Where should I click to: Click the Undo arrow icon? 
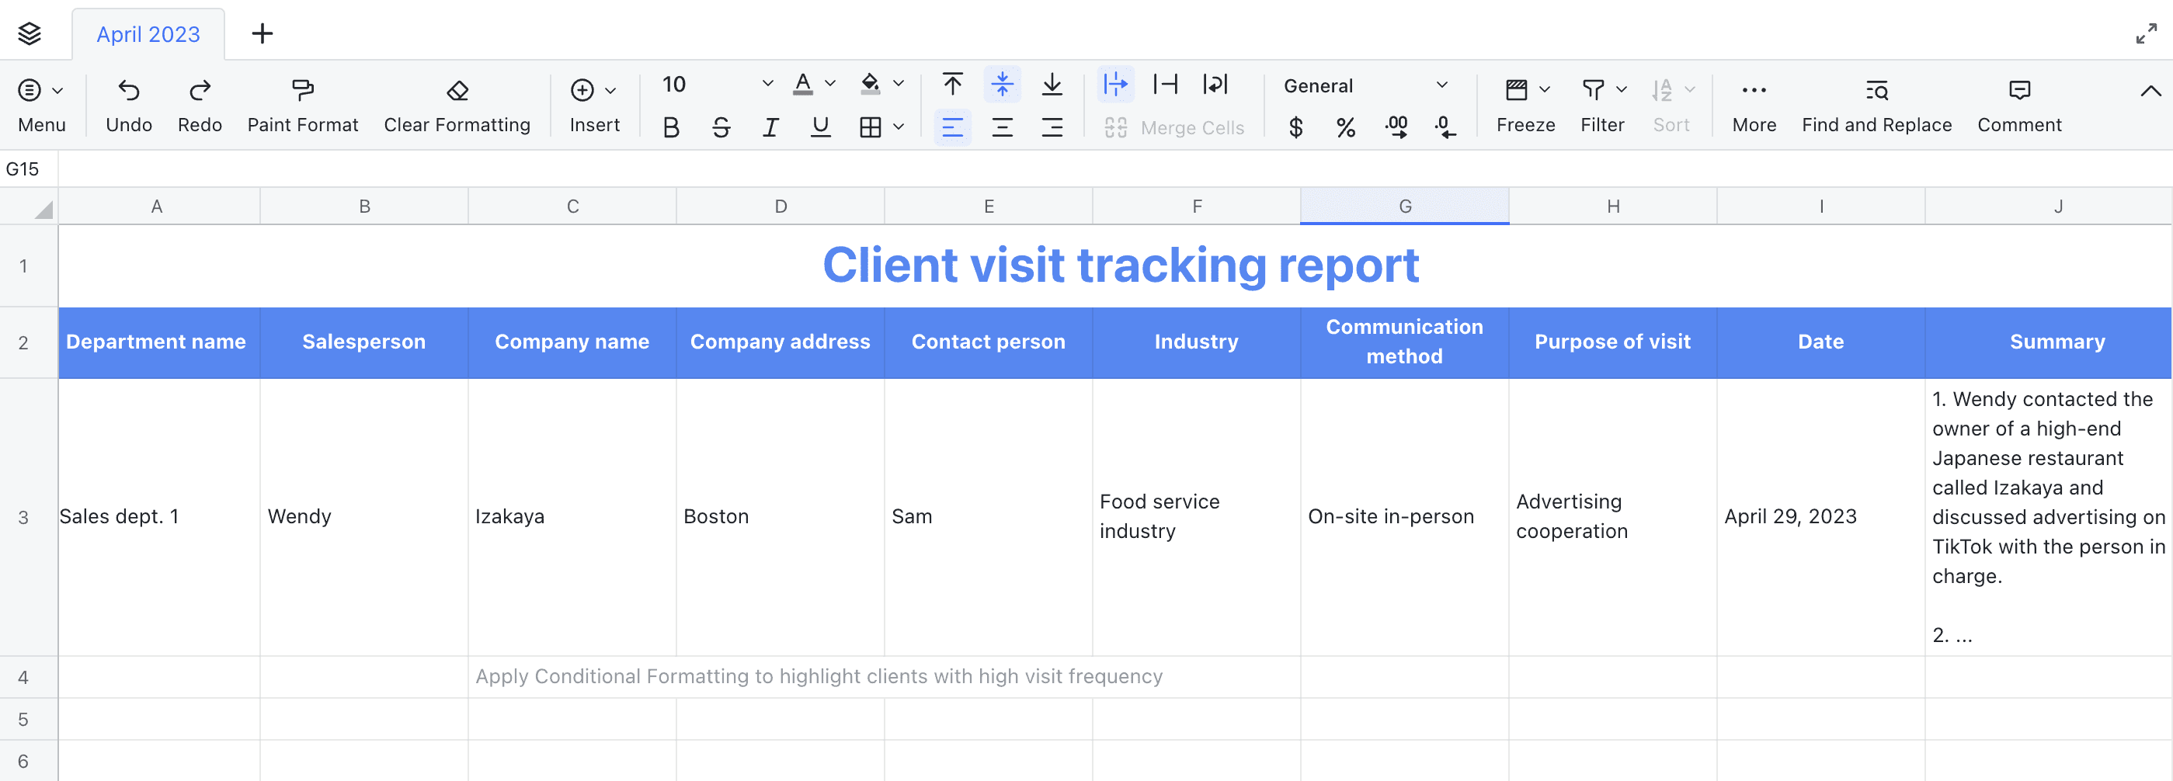(x=128, y=89)
